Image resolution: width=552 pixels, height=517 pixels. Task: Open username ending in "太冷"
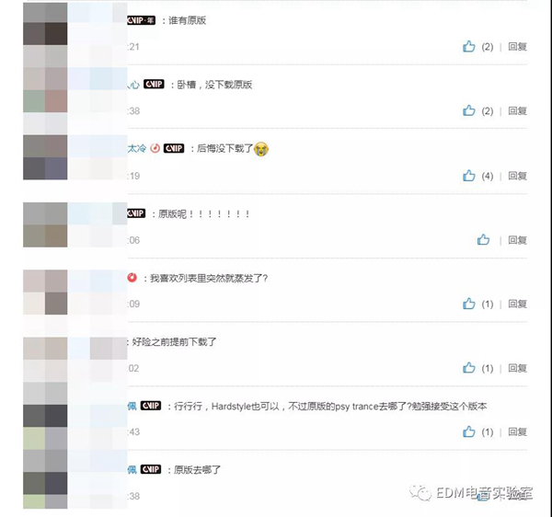pos(136,148)
